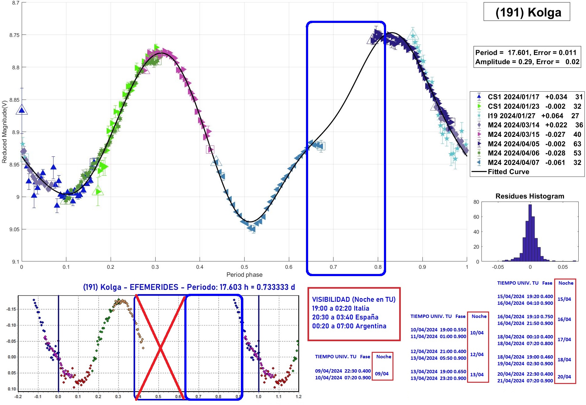Image resolution: width=586 pixels, height=405 pixels.
Task: Click ephemeris row 16/04/2024 19:10 0.750
Action: 525,316
